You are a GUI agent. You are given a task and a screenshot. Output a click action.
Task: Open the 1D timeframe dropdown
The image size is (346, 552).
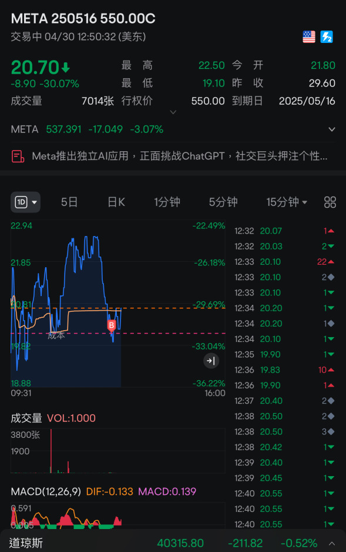tap(25, 202)
